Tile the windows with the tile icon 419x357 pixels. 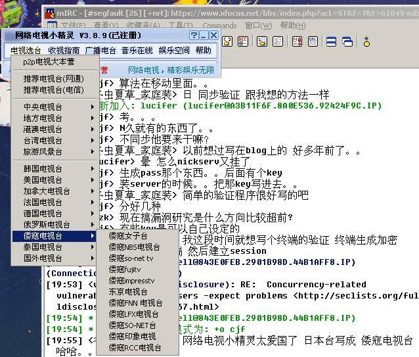(x=332, y=41)
